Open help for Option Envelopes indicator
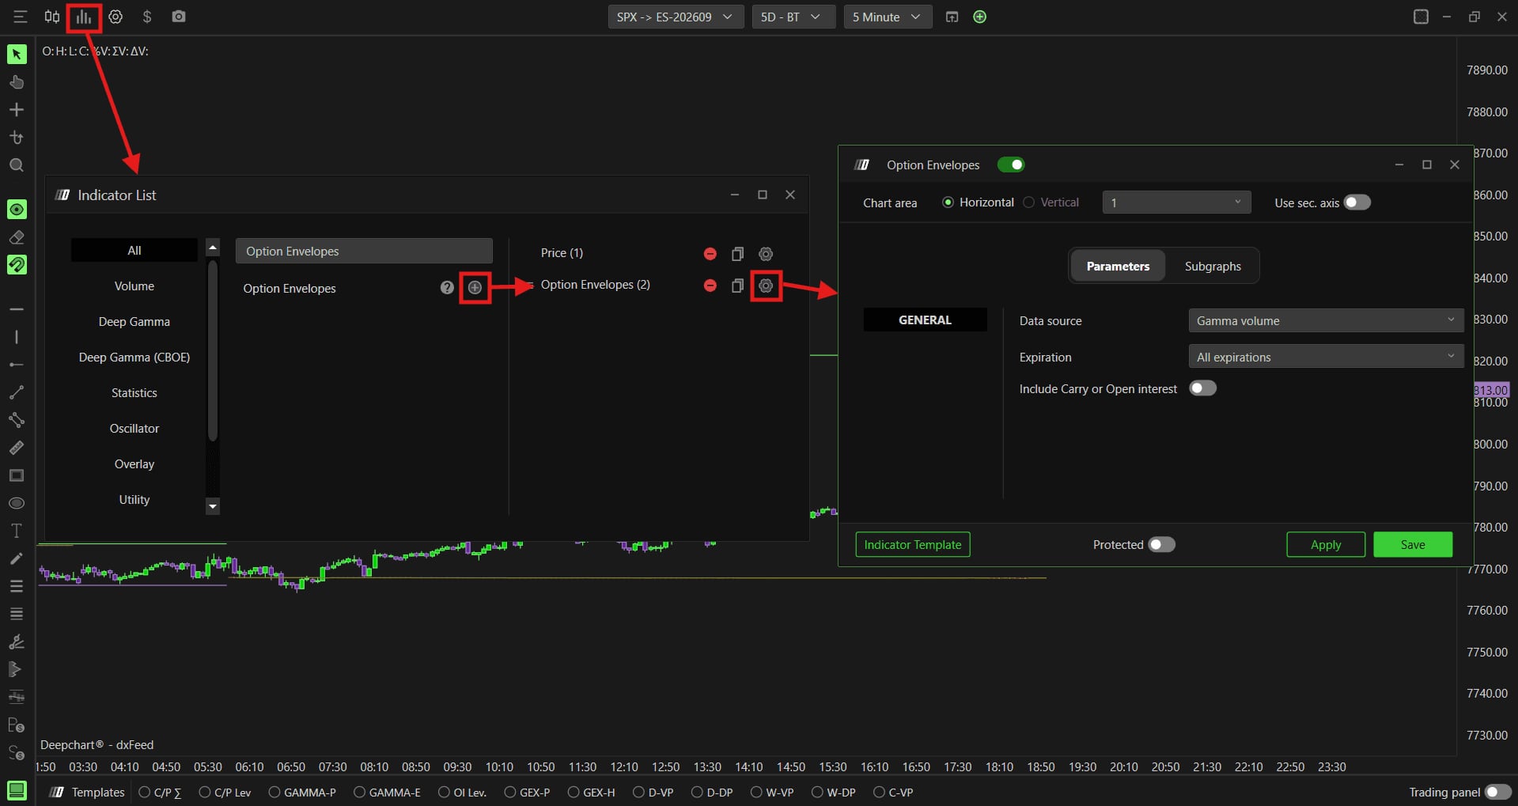Screen dimensions: 1518x806 (x=447, y=288)
